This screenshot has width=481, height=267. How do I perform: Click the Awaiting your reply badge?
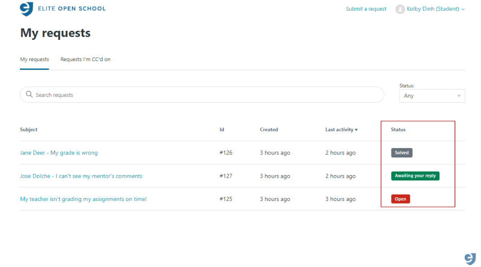(415, 176)
